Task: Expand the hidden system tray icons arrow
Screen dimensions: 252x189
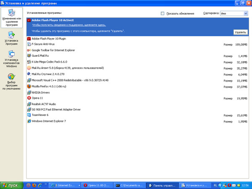Action: click(220, 185)
